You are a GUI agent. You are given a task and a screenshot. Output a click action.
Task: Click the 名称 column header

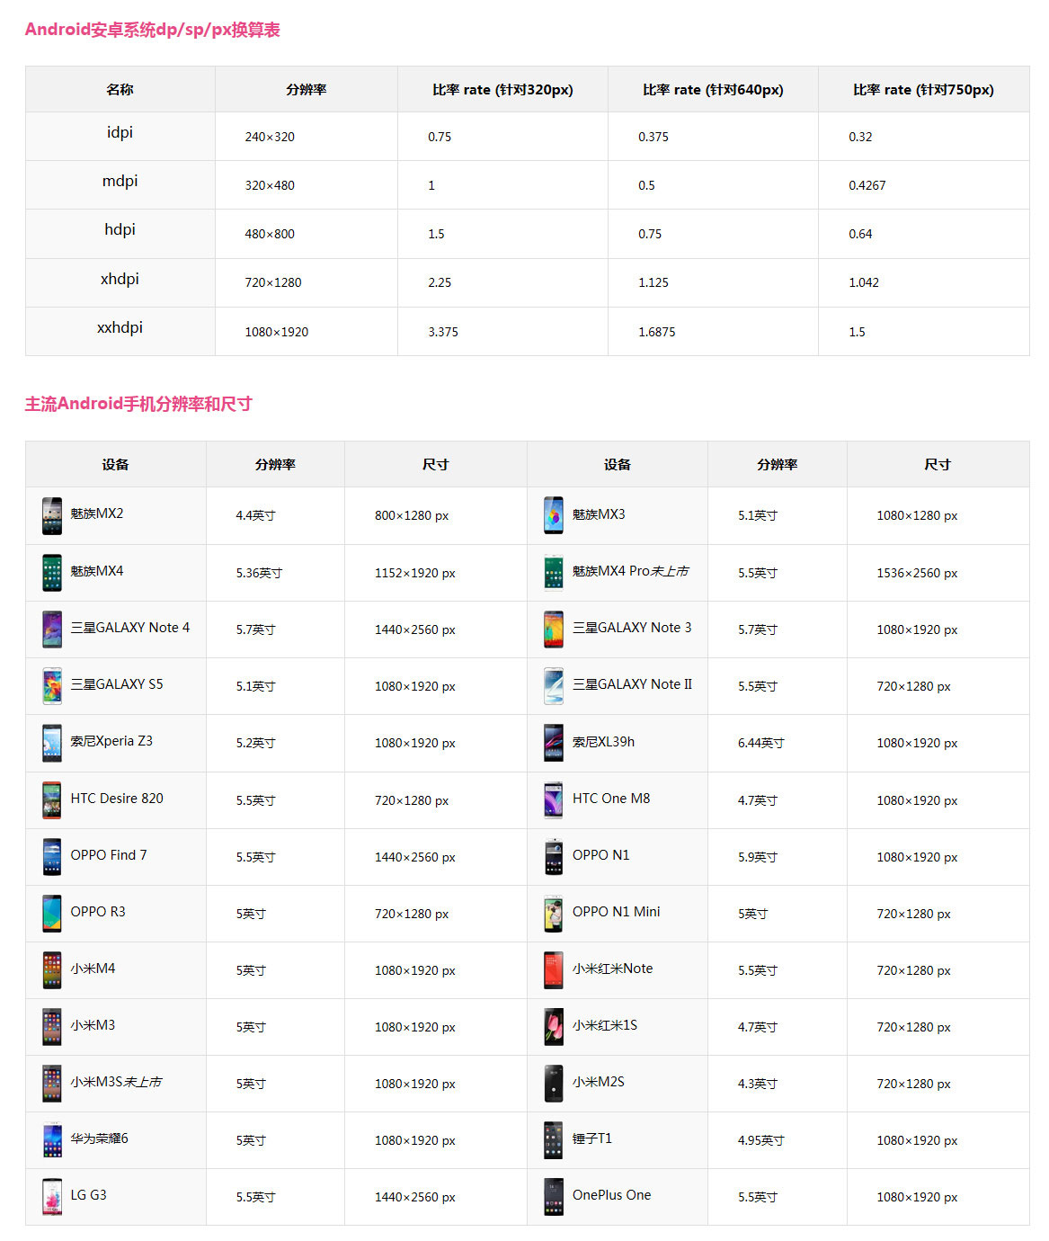(x=120, y=90)
